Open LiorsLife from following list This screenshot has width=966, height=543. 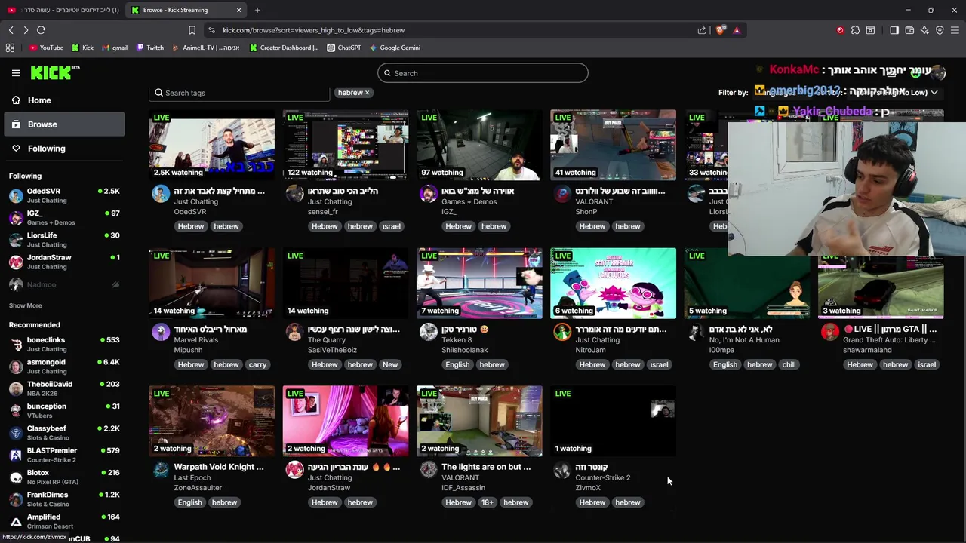[x=64, y=239]
